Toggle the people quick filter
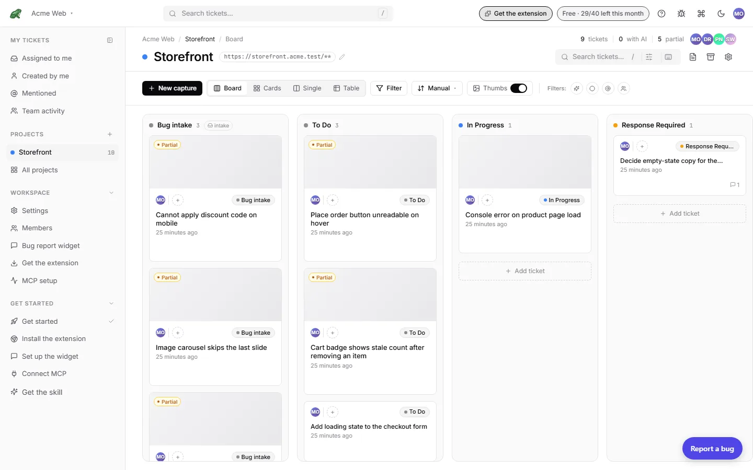This screenshot has width=753, height=470. point(623,89)
